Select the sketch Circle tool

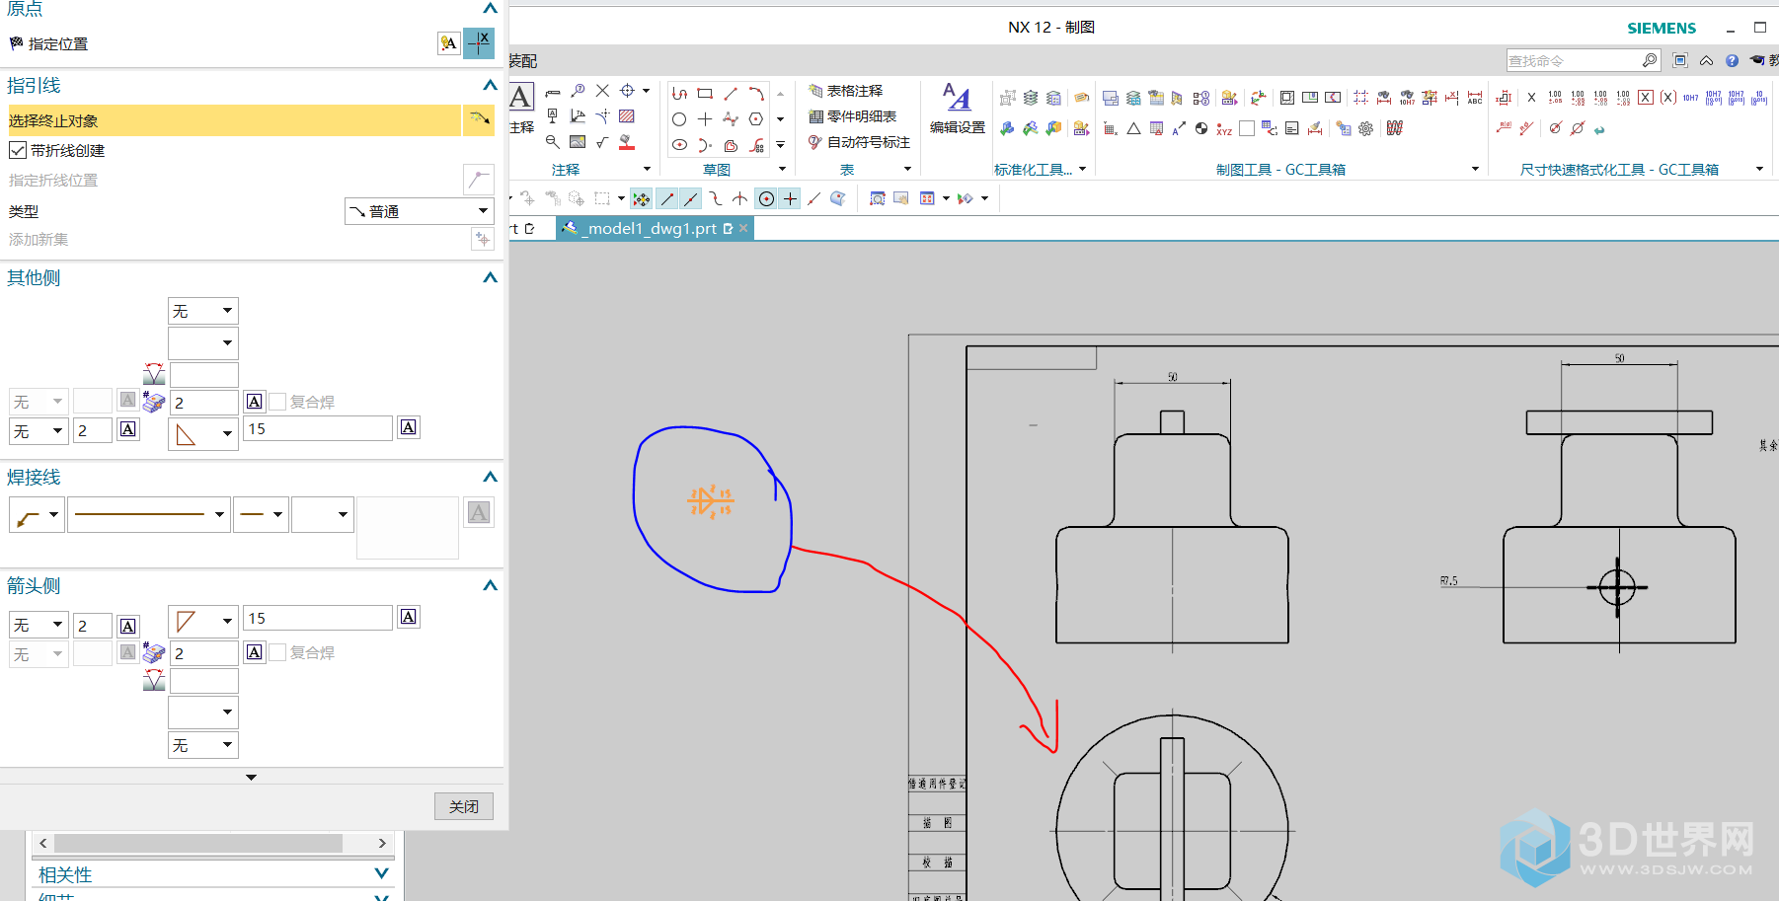pyautogui.click(x=679, y=119)
